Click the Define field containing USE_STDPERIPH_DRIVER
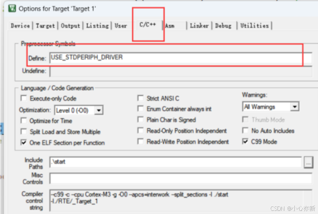Viewport: 318px width, 214px height. [180, 58]
